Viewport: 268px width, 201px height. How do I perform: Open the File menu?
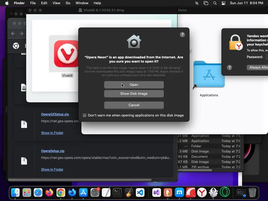click(x=33, y=3)
